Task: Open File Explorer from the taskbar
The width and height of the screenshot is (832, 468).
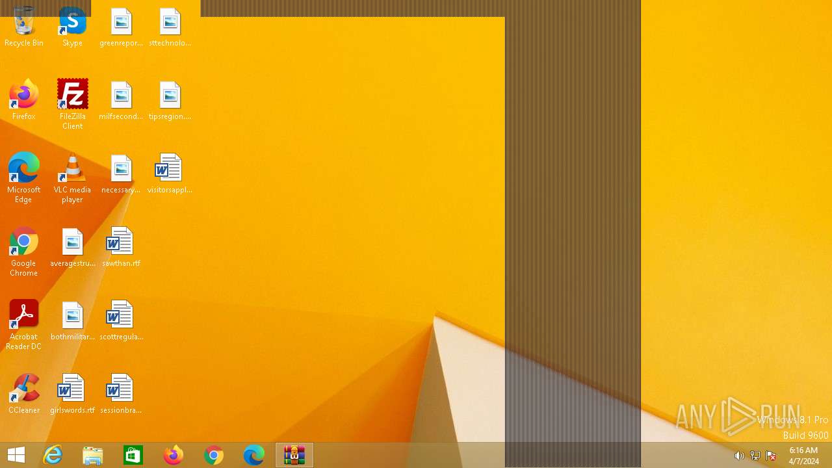Action: click(x=93, y=455)
